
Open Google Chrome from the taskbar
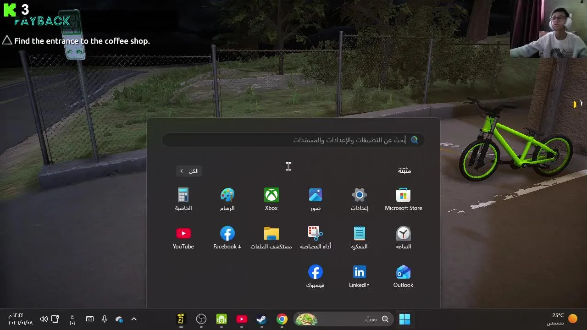pos(282,319)
